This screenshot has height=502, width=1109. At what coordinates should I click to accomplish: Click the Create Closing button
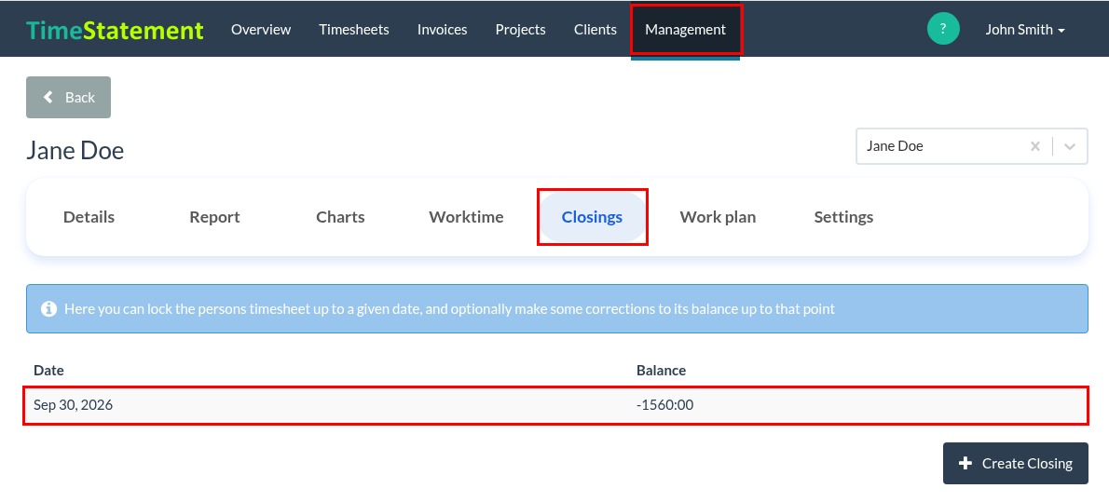click(1015, 464)
